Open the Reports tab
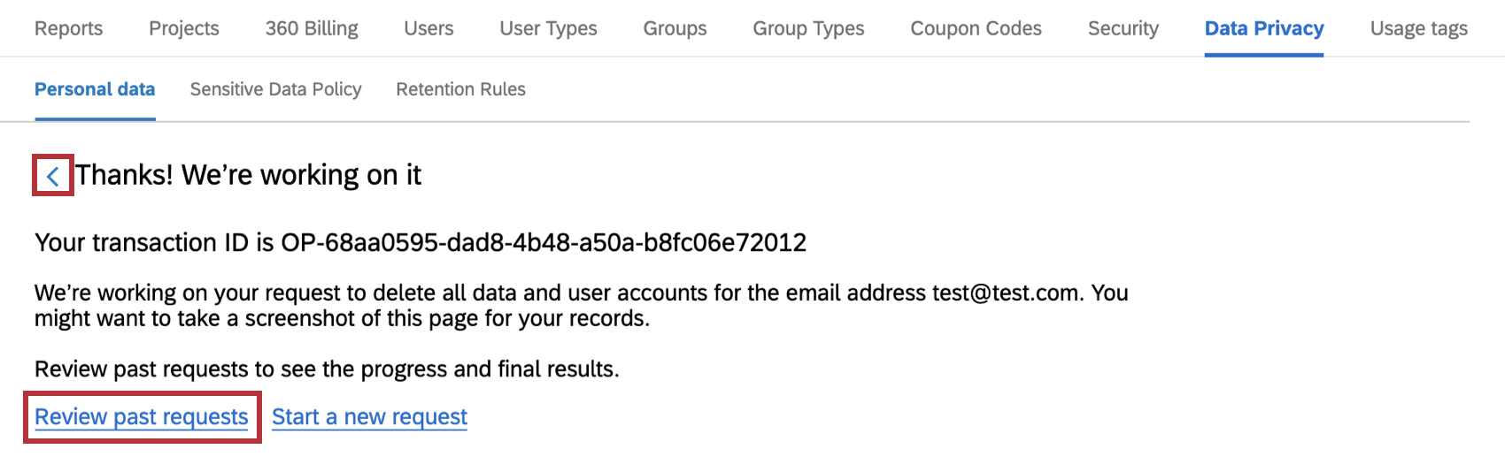 click(68, 28)
